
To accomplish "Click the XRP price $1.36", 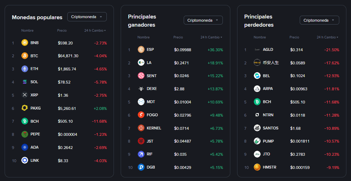I will pos(63,95).
